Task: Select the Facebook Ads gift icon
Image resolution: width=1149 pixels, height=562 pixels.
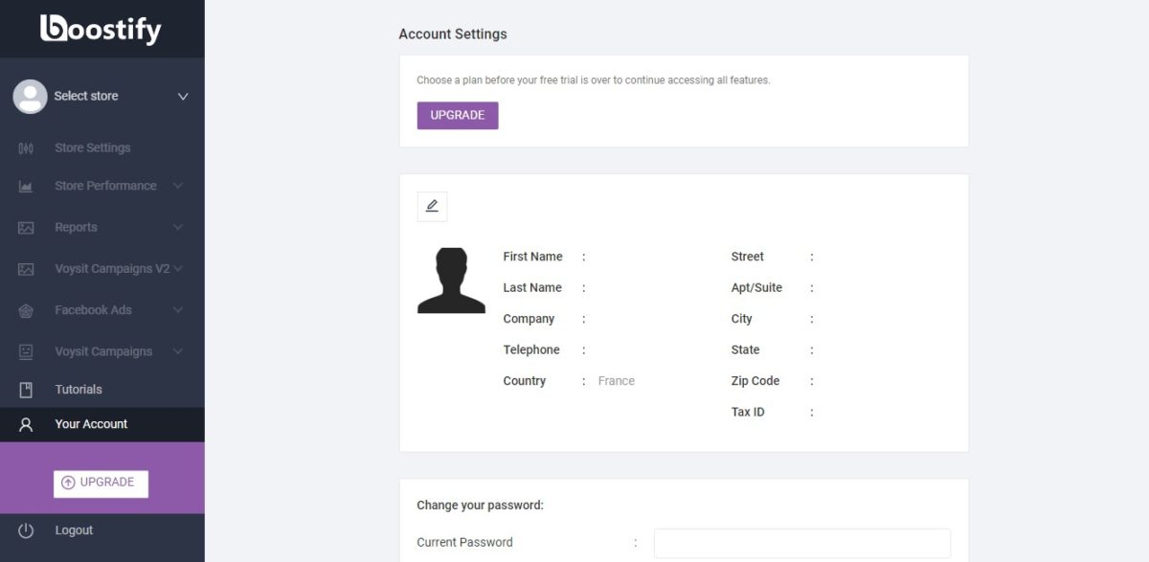Action: [24, 309]
